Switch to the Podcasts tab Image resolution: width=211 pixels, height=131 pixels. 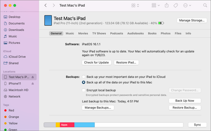[116, 33]
